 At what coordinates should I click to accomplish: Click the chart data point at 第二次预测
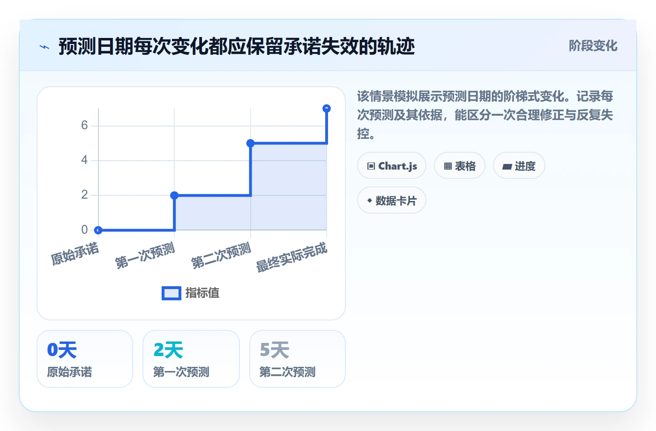[251, 143]
